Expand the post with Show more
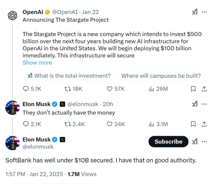Viewport: 221px width, 187px height. coord(37,63)
